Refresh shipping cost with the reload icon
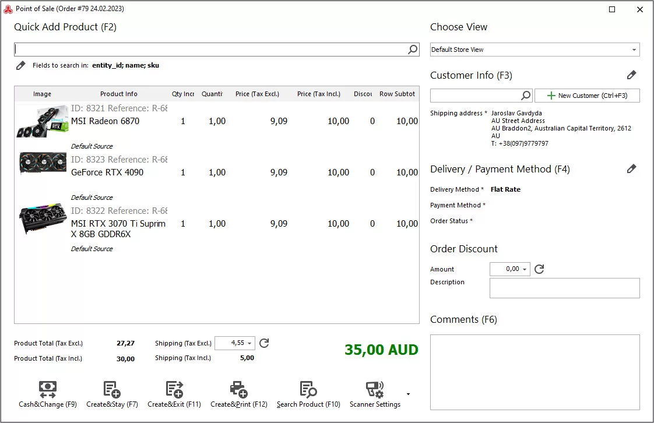 tap(264, 343)
